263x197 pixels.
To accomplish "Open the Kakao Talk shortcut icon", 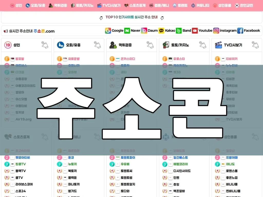I will [161, 31].
